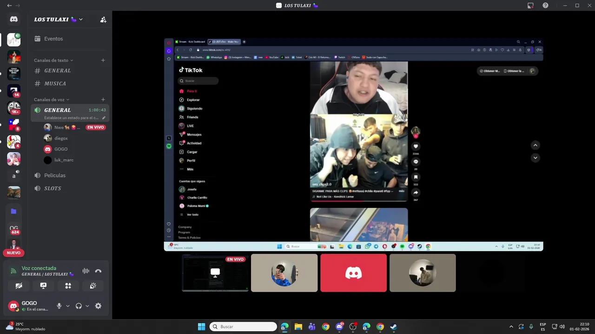The width and height of the screenshot is (595, 334).
Task: Open the server with the 1K+ badge
Action: (x=13, y=108)
